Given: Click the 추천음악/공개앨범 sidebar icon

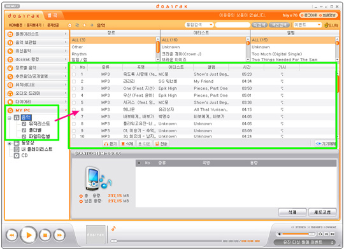Looking at the screenshot, I should (10, 76).
